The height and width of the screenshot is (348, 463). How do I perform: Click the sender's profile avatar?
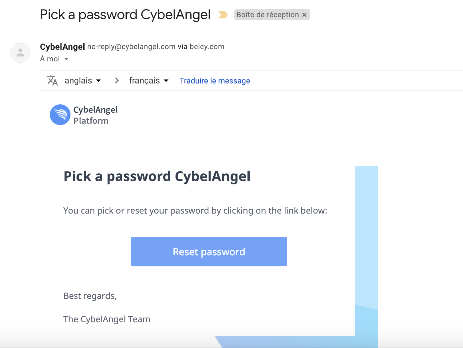[x=20, y=53]
